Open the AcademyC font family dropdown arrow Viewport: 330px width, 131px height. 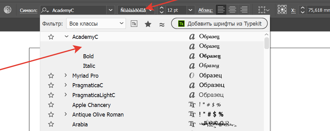[110, 10]
